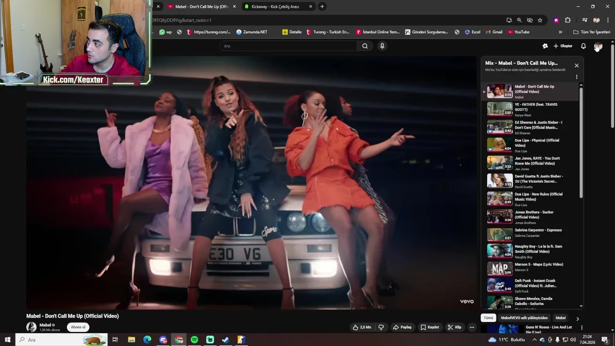Play Dua Lipa - Physical from playlist
The height and width of the screenshot is (346, 615).
(x=530, y=145)
